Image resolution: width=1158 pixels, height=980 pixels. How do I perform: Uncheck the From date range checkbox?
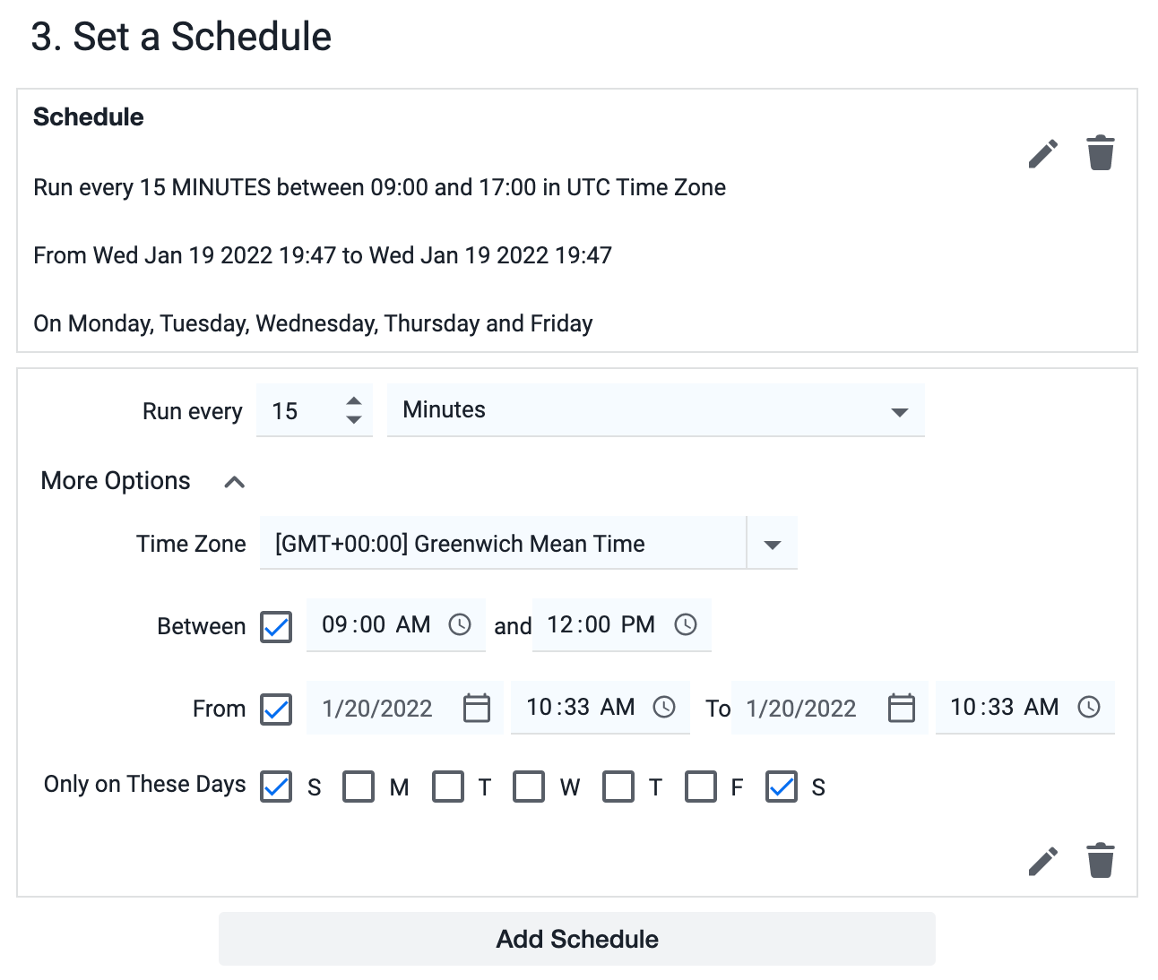point(276,709)
